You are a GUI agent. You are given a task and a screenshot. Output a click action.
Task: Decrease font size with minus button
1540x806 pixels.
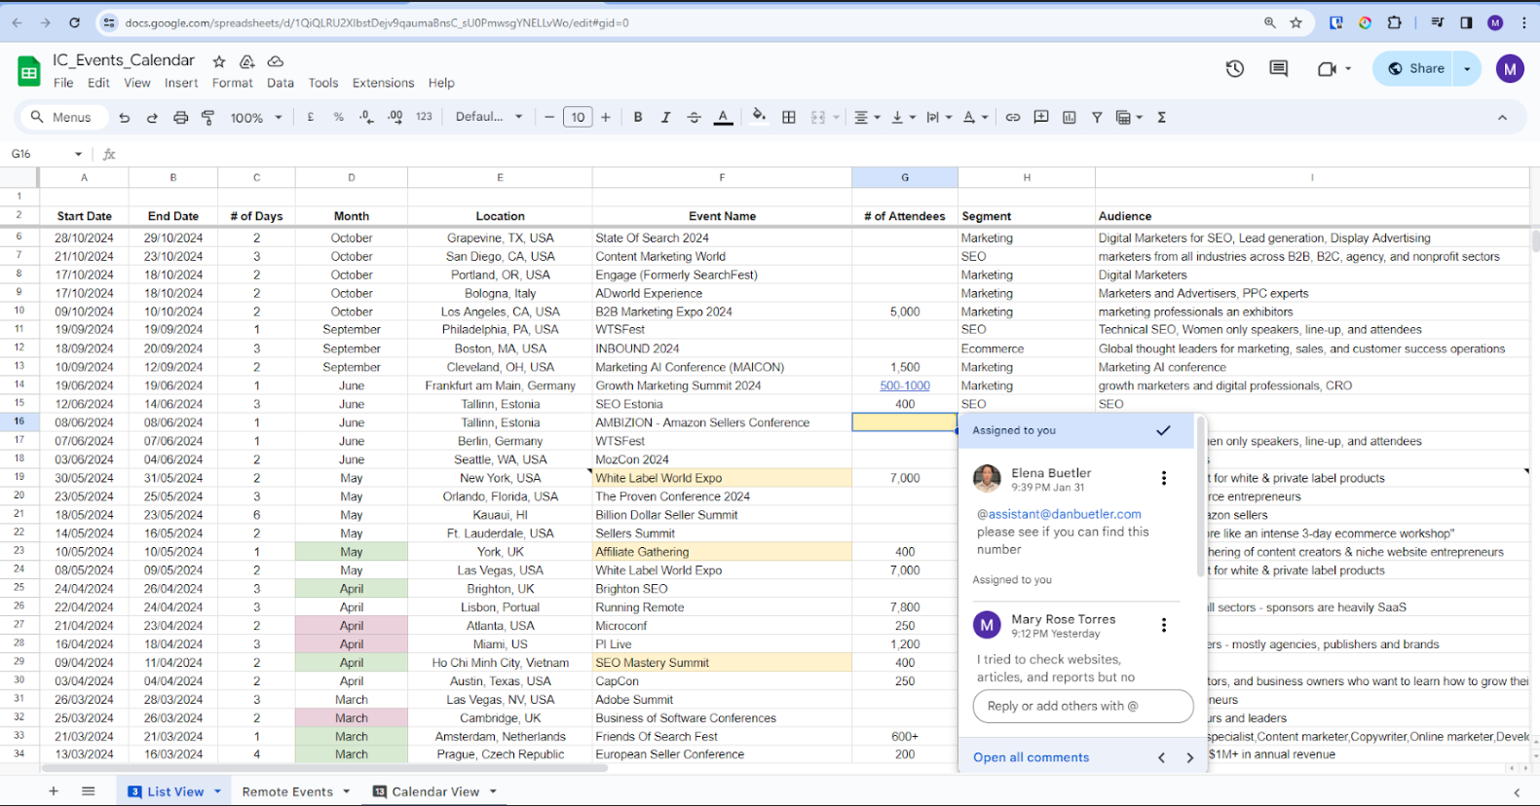(x=549, y=117)
